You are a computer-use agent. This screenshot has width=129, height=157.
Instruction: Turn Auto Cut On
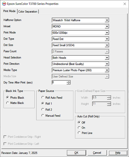coord(81,128)
